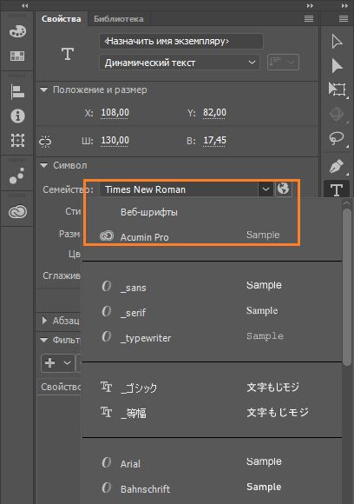Select the Free Transform tool

(x=338, y=90)
